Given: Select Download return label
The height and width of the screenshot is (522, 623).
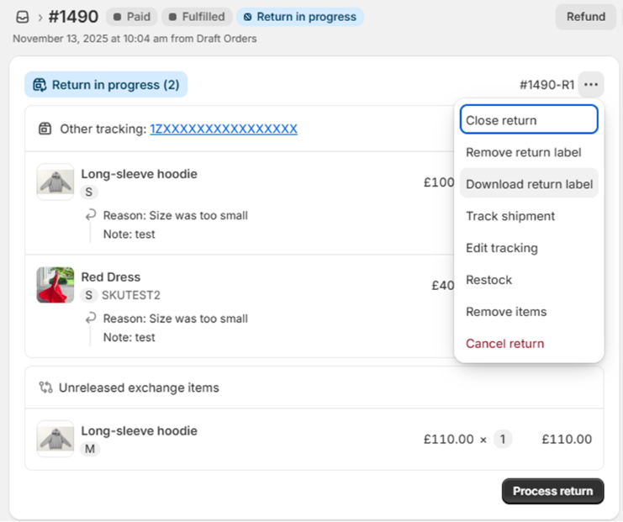Looking at the screenshot, I should (529, 184).
